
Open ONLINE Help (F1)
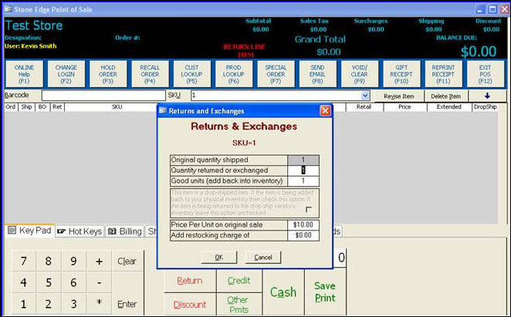[25, 74]
